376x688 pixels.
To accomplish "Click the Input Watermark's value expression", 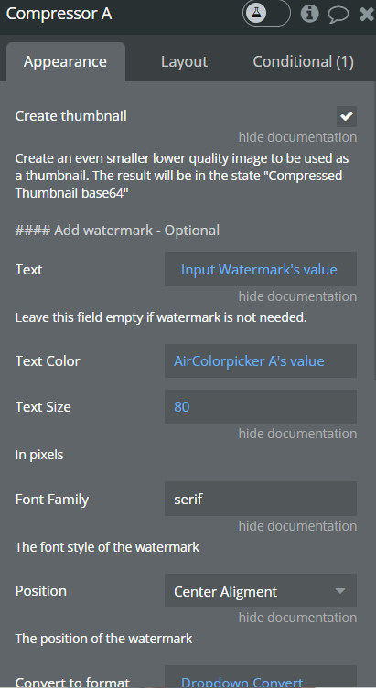I will (261, 269).
